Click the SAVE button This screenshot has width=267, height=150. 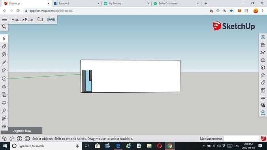click(51, 20)
